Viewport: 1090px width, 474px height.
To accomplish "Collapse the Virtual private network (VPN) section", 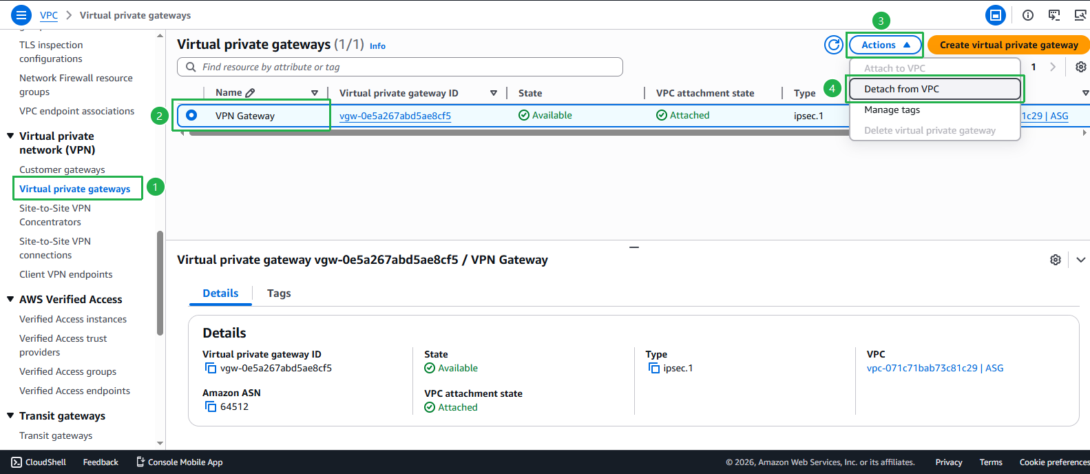I will (x=10, y=136).
